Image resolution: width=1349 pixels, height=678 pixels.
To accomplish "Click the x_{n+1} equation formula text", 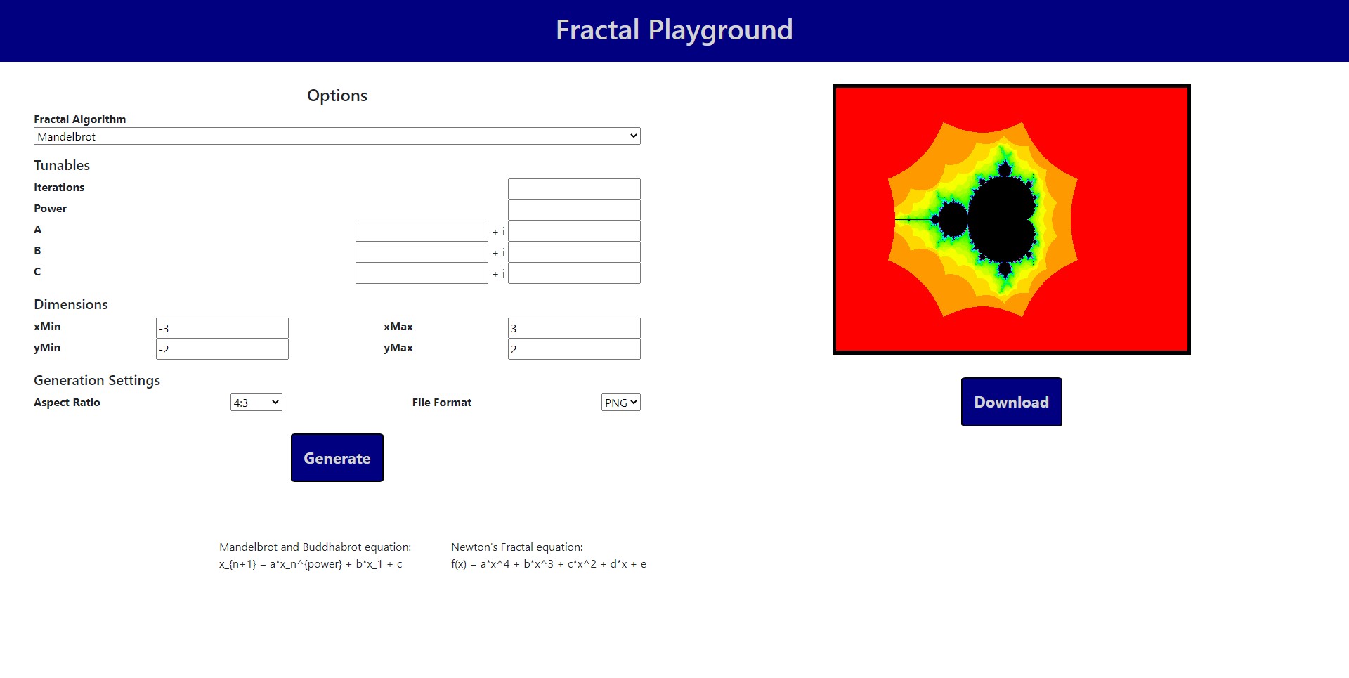I will [311, 564].
